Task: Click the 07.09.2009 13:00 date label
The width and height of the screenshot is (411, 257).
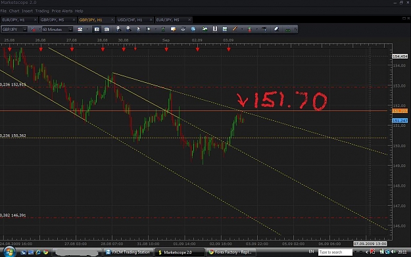Action: tap(370, 244)
